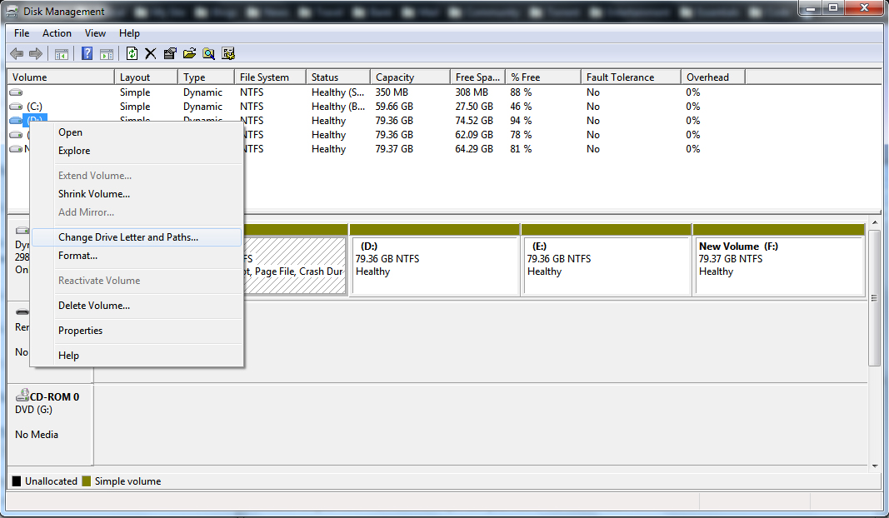Click the Delete X toolbar icon
Viewport: 889px width, 518px height.
coord(151,53)
